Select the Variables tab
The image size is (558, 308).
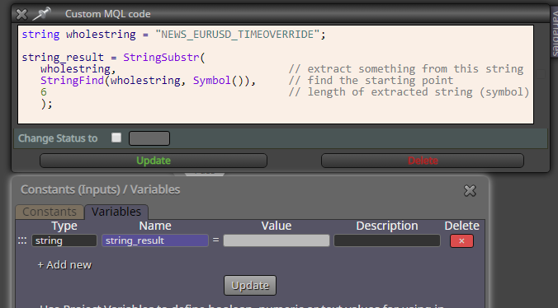pos(116,212)
